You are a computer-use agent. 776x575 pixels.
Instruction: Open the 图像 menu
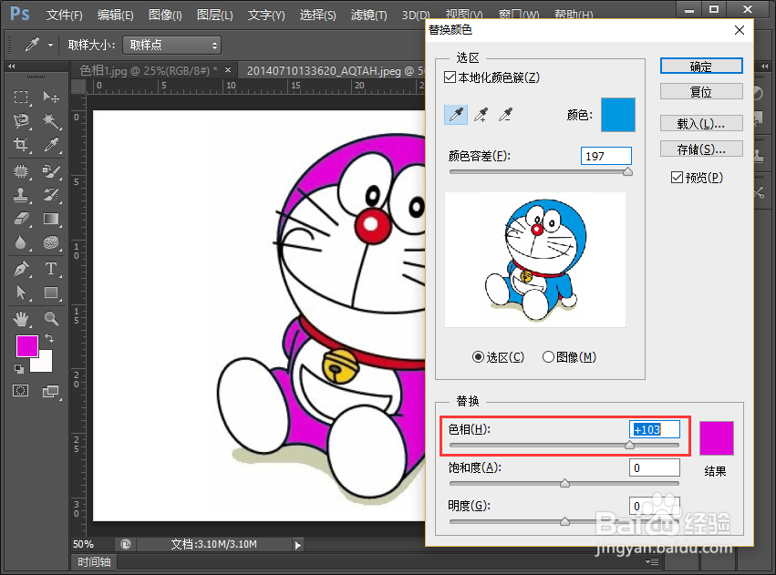pyautogui.click(x=165, y=15)
